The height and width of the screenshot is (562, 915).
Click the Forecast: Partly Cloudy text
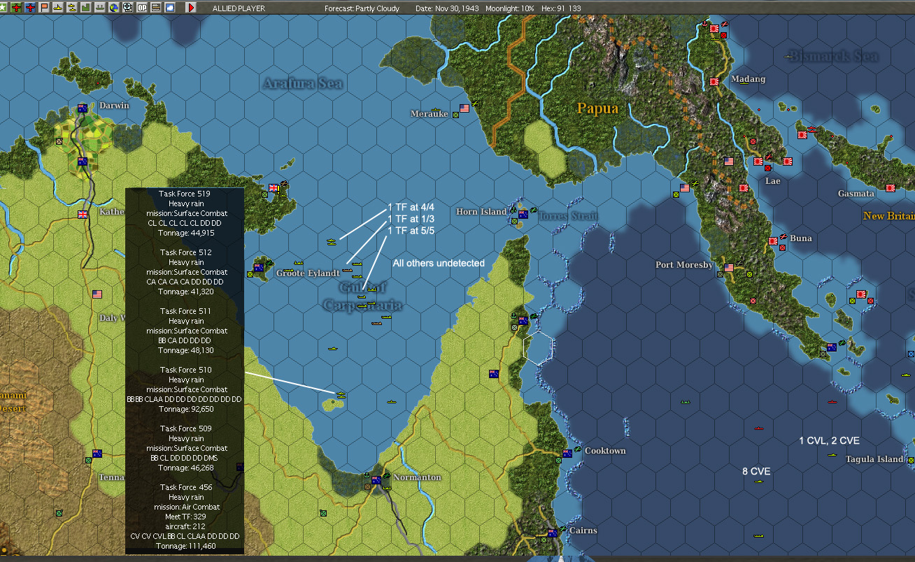click(362, 8)
